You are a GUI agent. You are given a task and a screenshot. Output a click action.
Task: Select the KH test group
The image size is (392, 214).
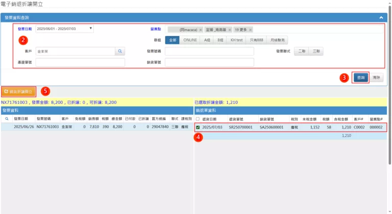[236, 40]
